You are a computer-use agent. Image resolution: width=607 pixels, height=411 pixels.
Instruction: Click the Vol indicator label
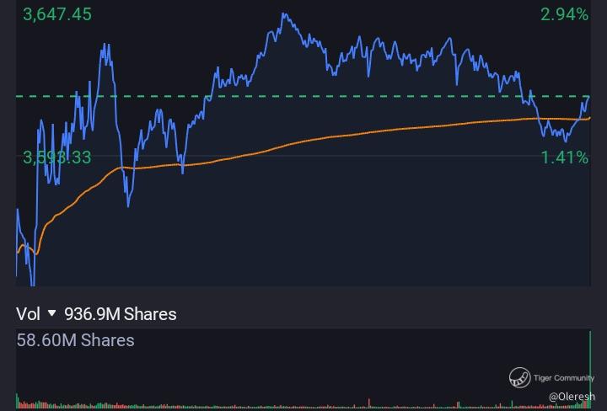[28, 314]
